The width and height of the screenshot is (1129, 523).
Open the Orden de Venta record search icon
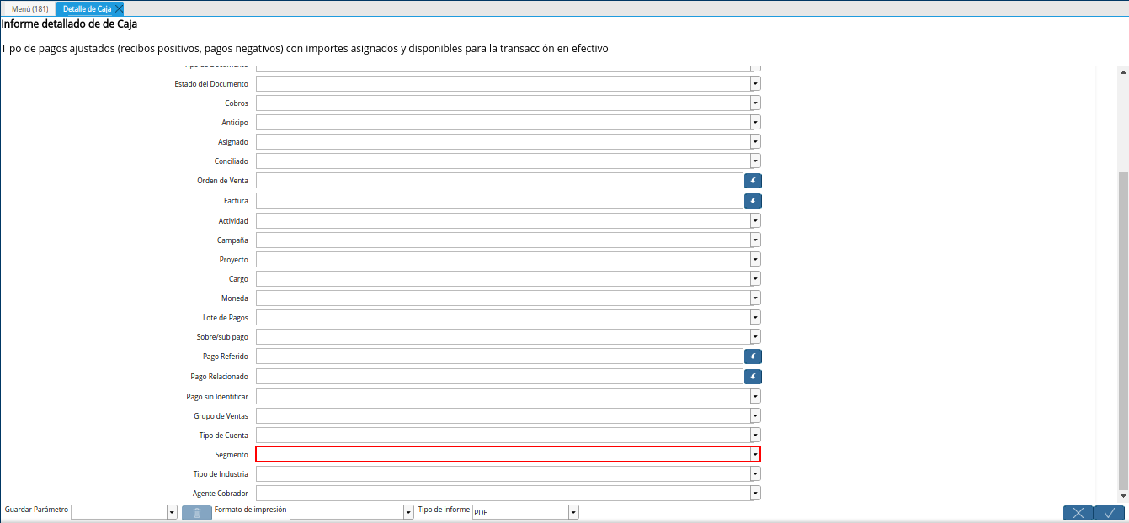point(752,180)
